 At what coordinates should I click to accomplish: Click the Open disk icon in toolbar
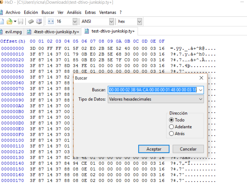coord(39,22)
